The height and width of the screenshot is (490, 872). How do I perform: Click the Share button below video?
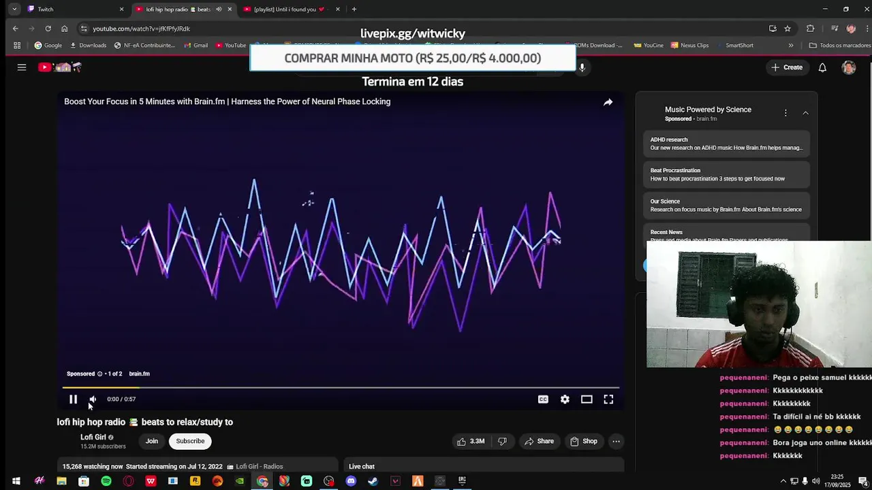539,441
